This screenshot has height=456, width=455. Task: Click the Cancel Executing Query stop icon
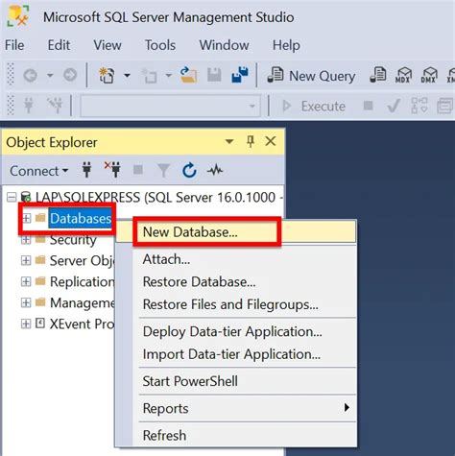point(368,106)
